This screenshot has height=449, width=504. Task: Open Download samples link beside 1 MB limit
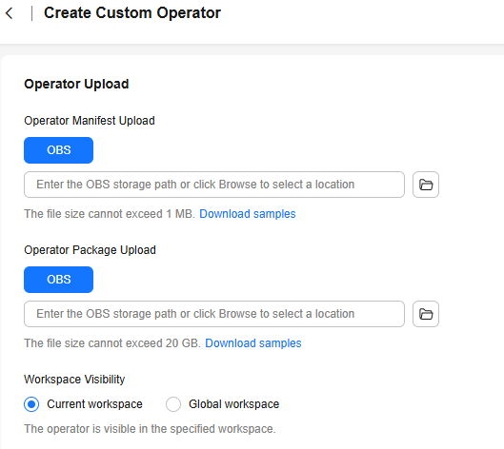pyautogui.click(x=248, y=214)
